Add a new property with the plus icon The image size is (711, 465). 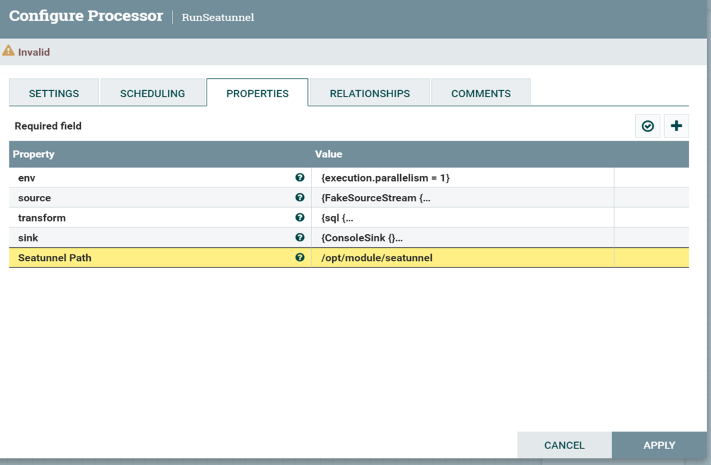click(x=676, y=126)
